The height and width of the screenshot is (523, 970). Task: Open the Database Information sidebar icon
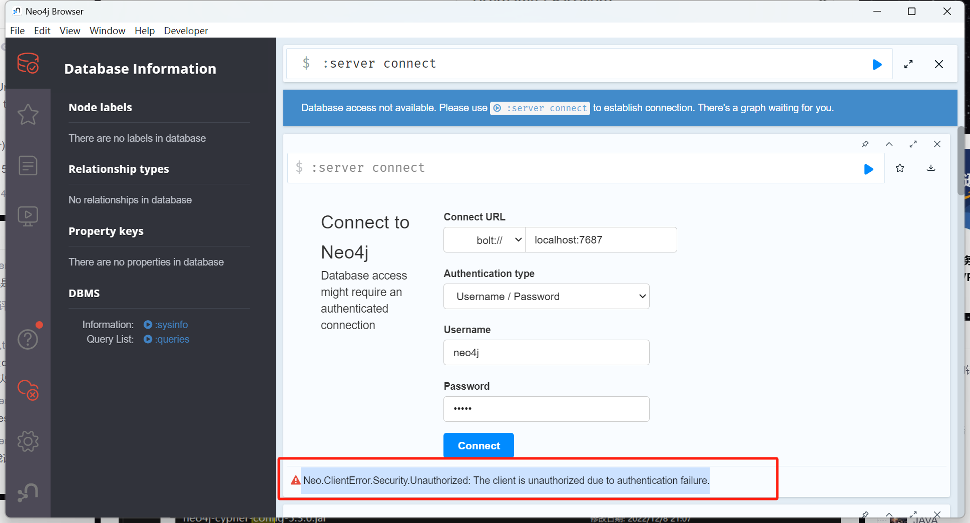[x=28, y=63]
